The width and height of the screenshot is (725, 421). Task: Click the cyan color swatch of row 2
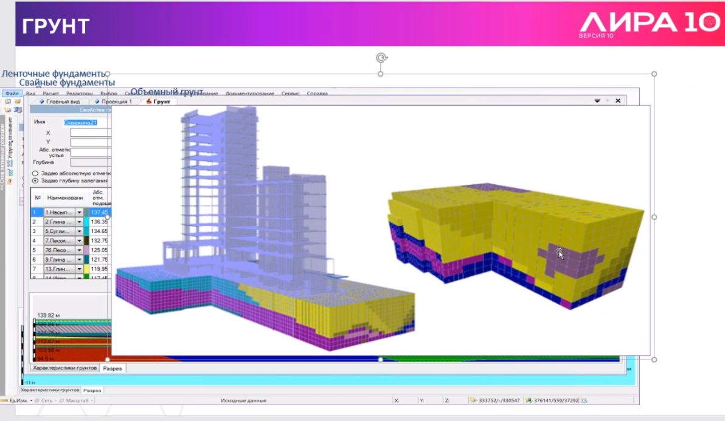86,222
